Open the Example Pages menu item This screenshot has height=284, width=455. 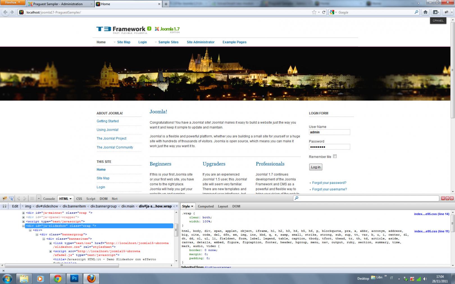[x=235, y=42]
